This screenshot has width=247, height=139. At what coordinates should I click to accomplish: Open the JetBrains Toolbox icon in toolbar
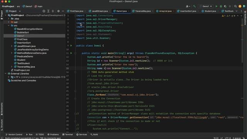click(244, 7)
